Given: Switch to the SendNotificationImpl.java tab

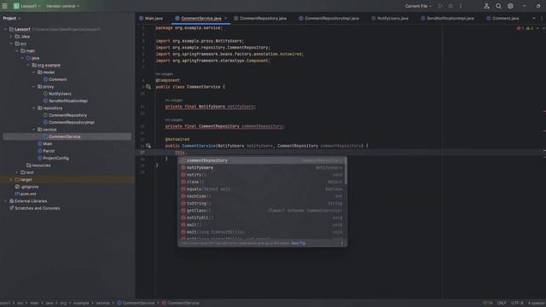Looking at the screenshot, I should coord(447,18).
